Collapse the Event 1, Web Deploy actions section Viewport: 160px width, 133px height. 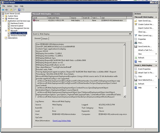coord(156,65)
